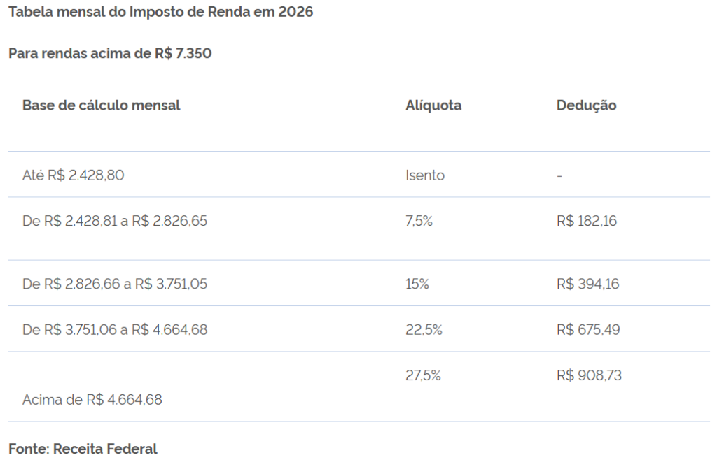The image size is (717, 462).
Task: Click the R$ 908,73 deduction value
Action: coord(590,375)
